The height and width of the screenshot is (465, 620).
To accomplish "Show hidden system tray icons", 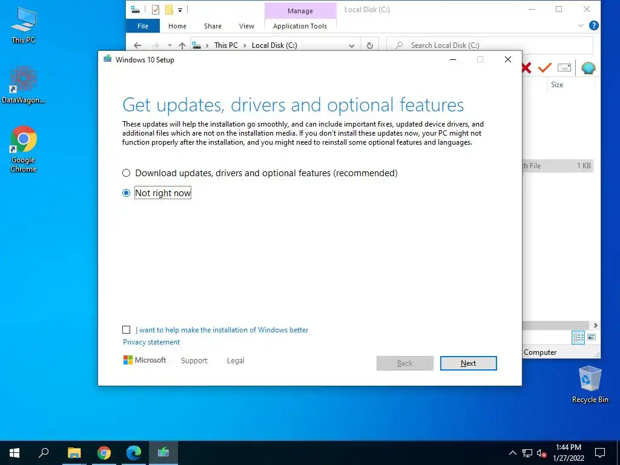I will pos(512,453).
